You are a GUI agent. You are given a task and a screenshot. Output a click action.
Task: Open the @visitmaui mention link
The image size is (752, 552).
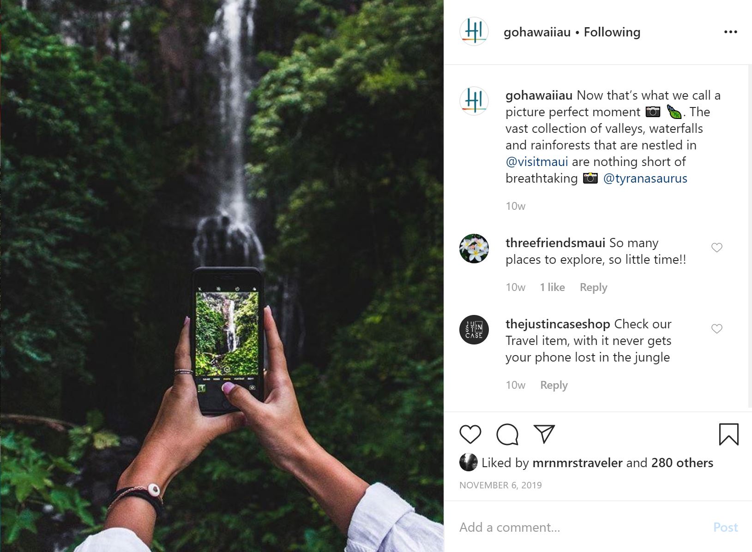[537, 162]
